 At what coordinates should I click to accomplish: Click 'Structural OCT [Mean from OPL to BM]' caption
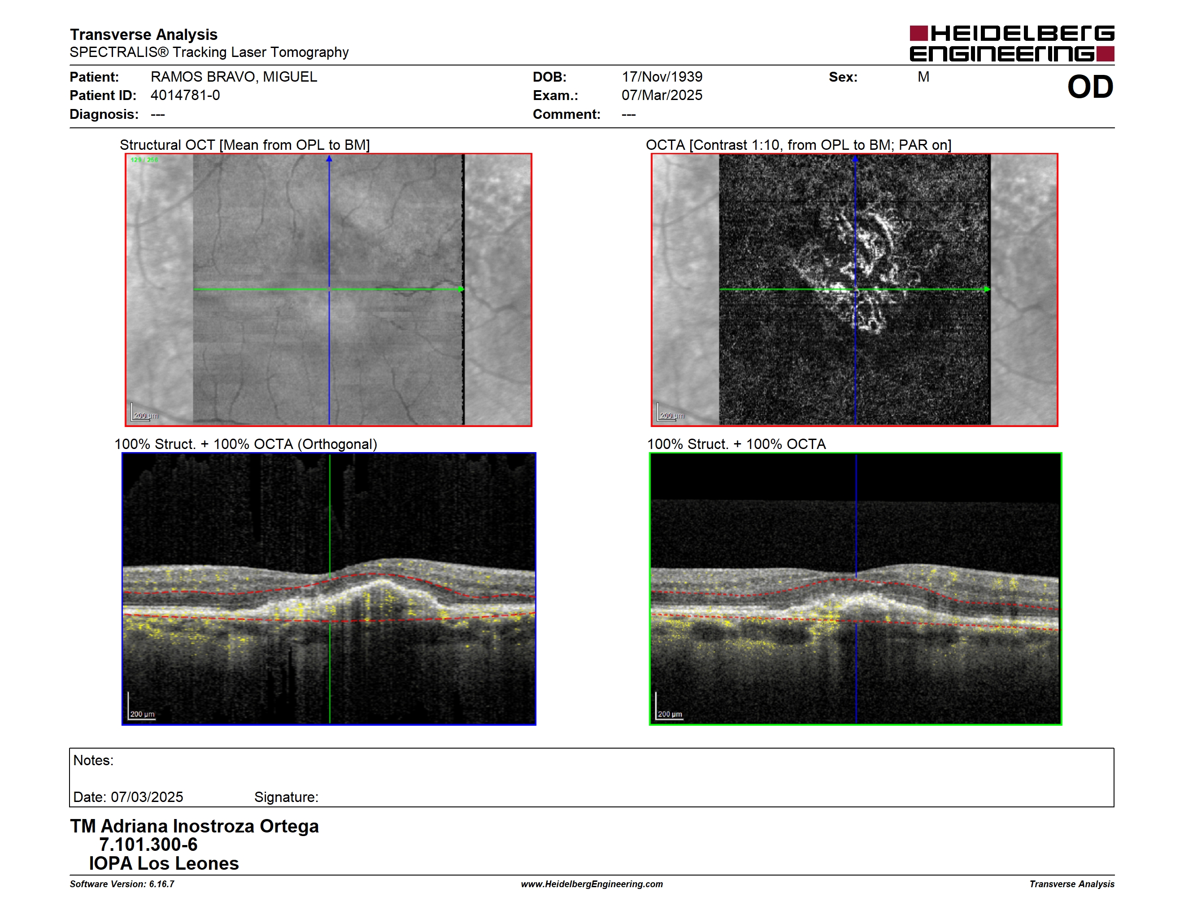[x=244, y=145]
